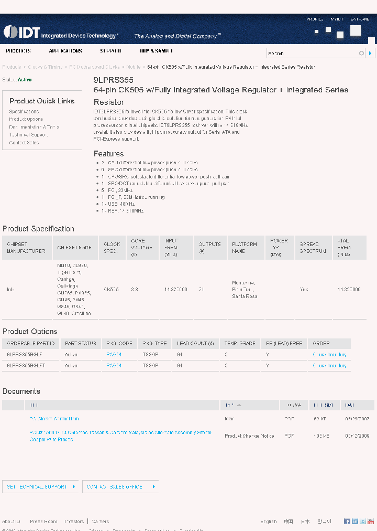Click the Active status label
The image size is (377, 531).
point(25,80)
